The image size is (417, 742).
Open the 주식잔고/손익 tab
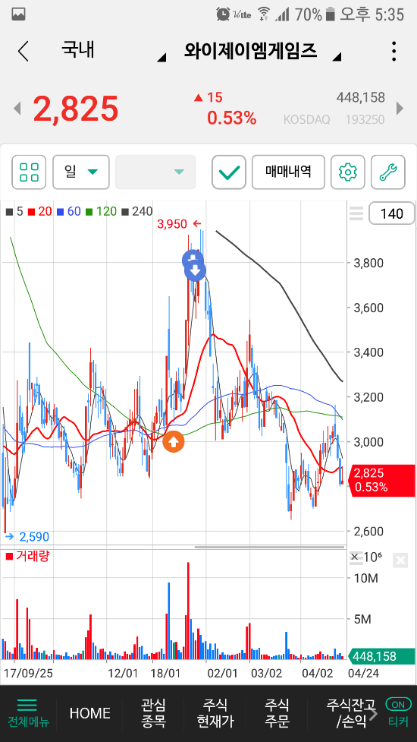(351, 713)
